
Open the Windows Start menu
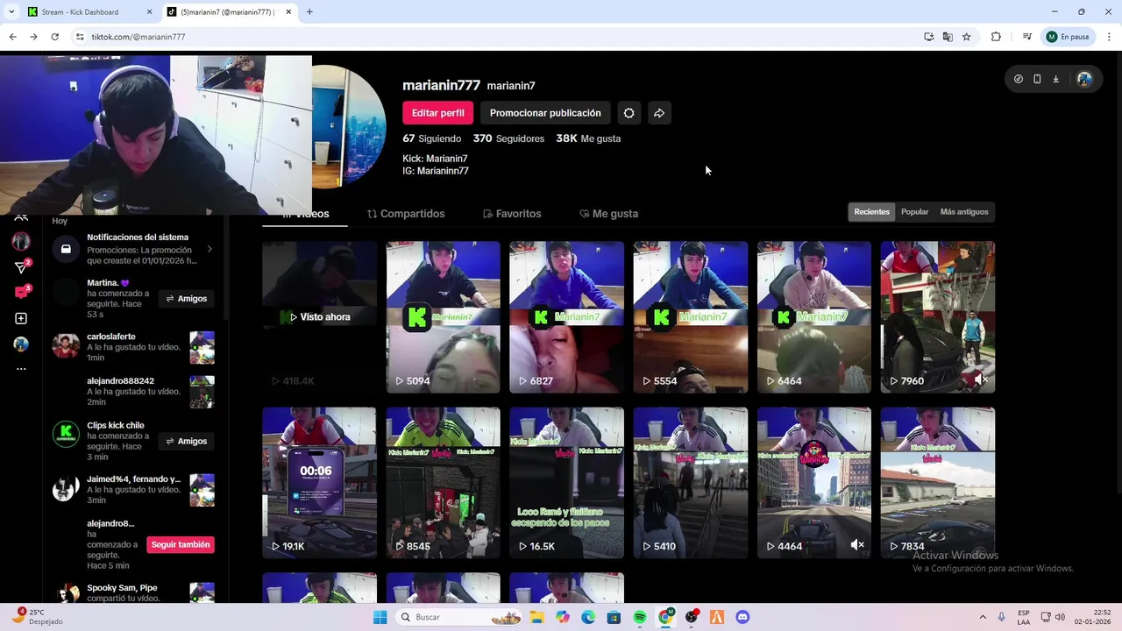(380, 617)
